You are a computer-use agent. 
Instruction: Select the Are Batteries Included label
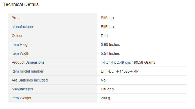pyautogui.click(x=30, y=80)
